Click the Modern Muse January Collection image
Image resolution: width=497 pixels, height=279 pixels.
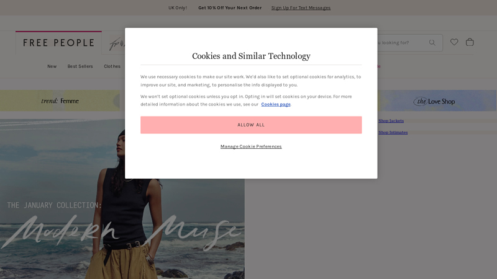122,199
